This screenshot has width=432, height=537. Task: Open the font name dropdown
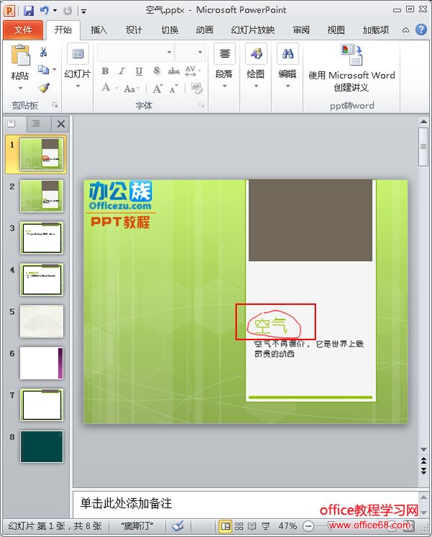pyautogui.click(x=169, y=52)
